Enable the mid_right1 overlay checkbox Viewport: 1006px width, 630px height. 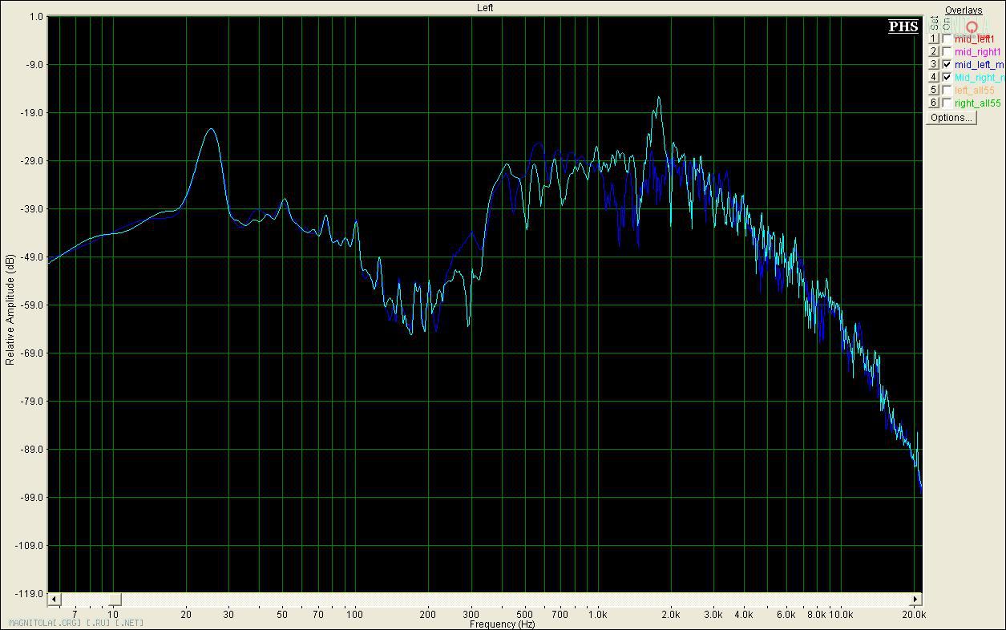[947, 51]
